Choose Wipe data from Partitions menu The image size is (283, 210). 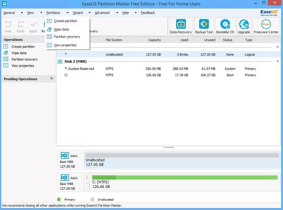click(x=61, y=29)
